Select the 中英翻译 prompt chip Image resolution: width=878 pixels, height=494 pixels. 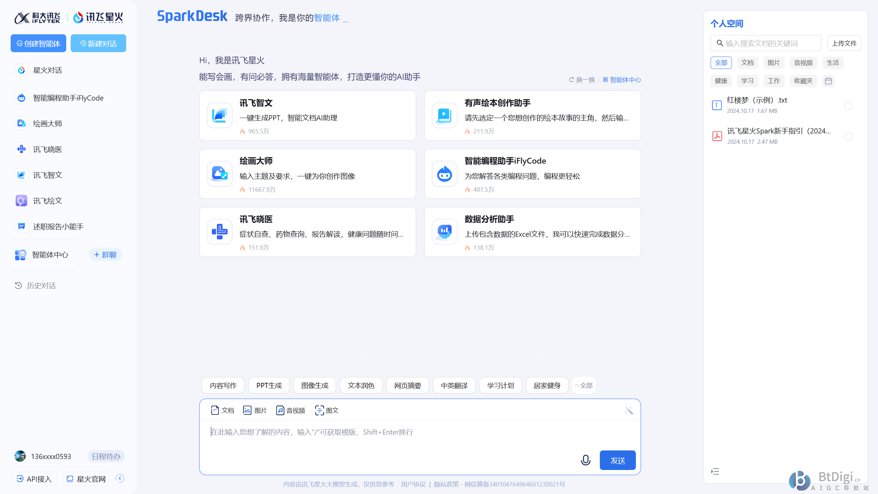pos(454,385)
